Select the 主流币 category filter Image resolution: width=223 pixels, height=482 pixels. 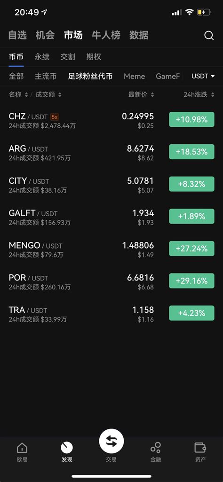pyautogui.click(x=46, y=76)
